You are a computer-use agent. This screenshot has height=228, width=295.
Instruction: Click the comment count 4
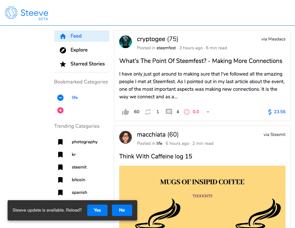[178, 112]
